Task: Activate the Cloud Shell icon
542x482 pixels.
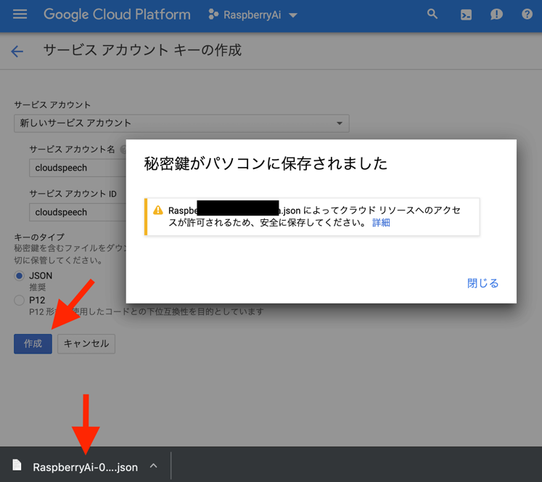Action: (466, 15)
